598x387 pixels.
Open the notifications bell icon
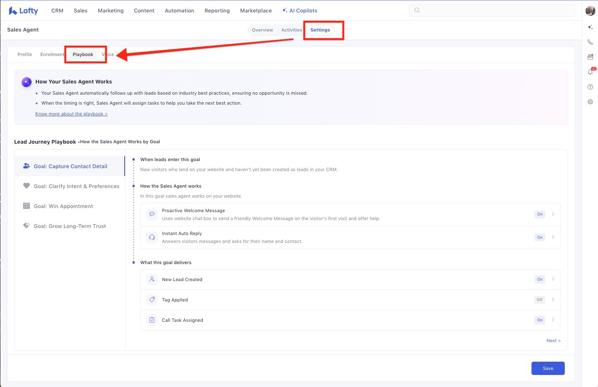click(x=590, y=72)
